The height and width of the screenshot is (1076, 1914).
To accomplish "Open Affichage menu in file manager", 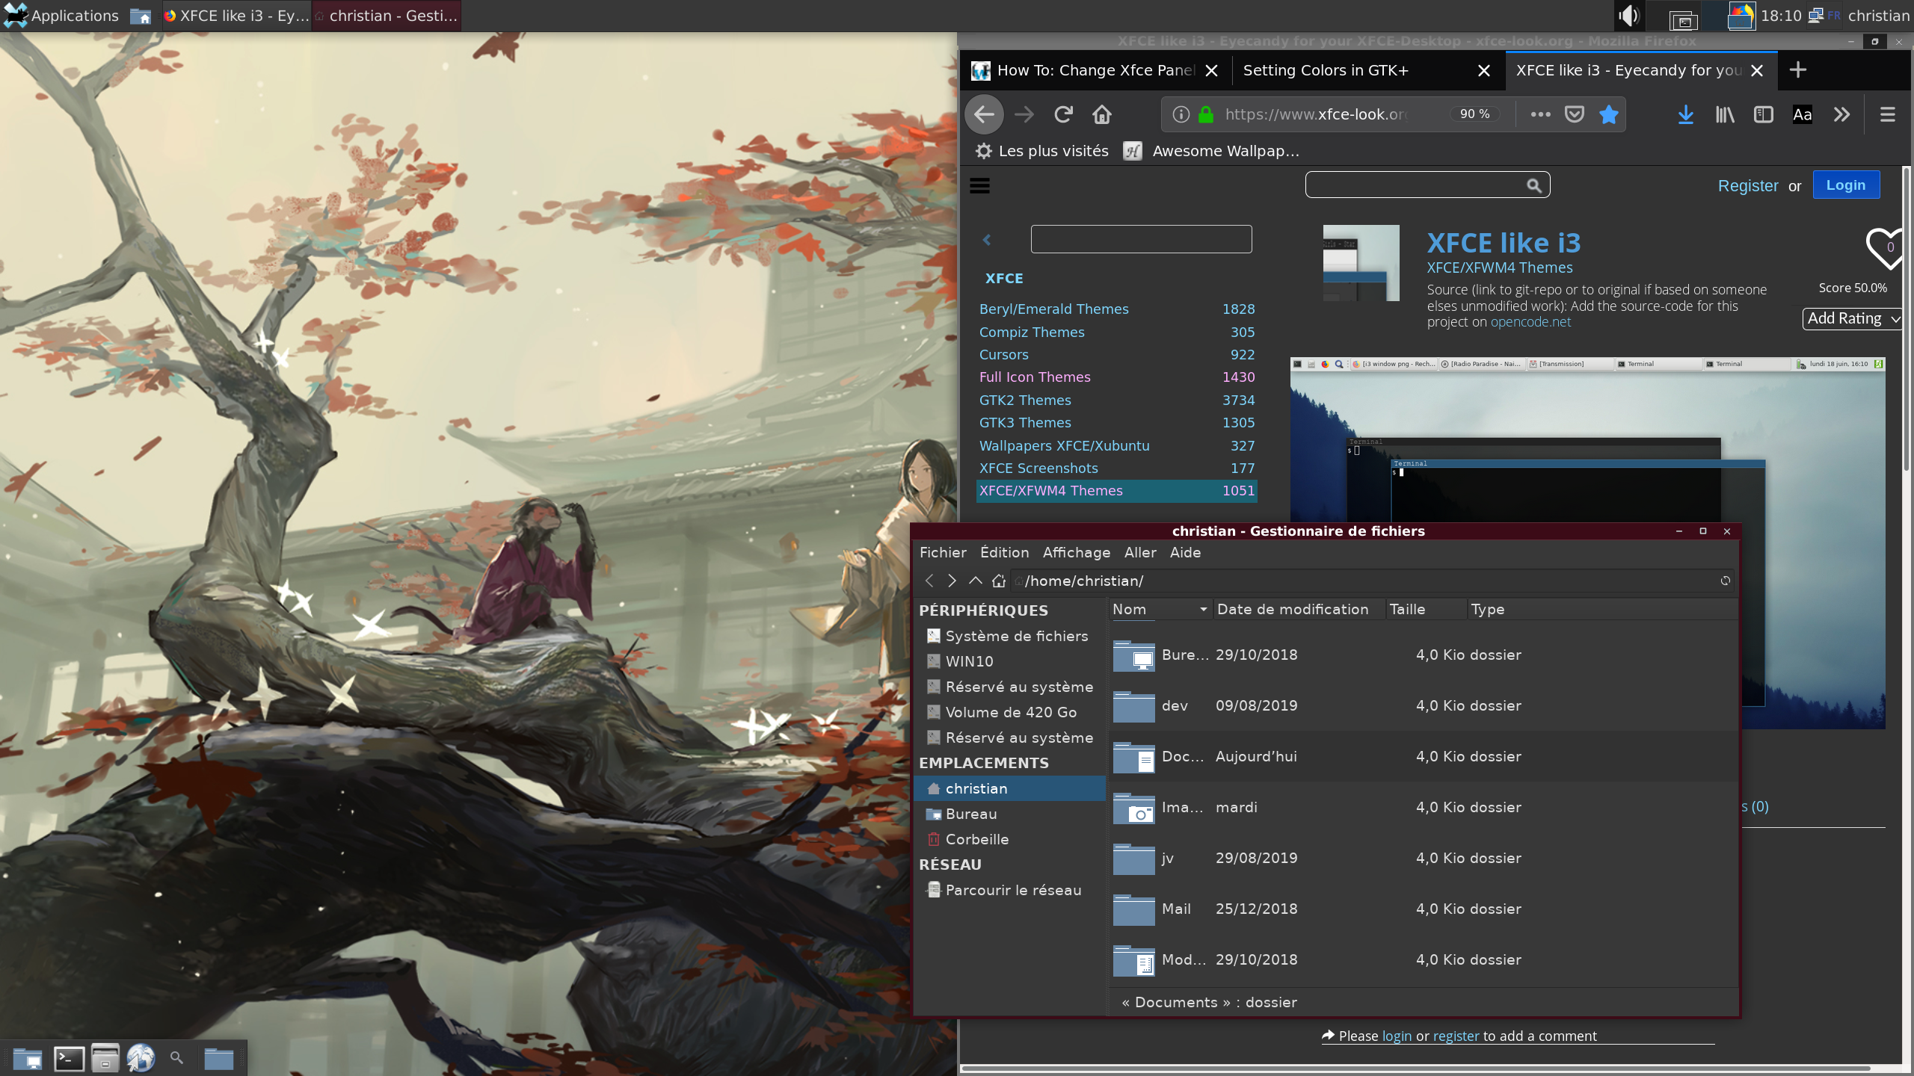I will point(1077,552).
